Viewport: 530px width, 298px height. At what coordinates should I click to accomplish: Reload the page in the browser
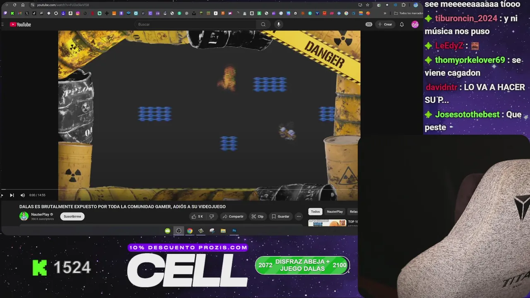coord(14,5)
